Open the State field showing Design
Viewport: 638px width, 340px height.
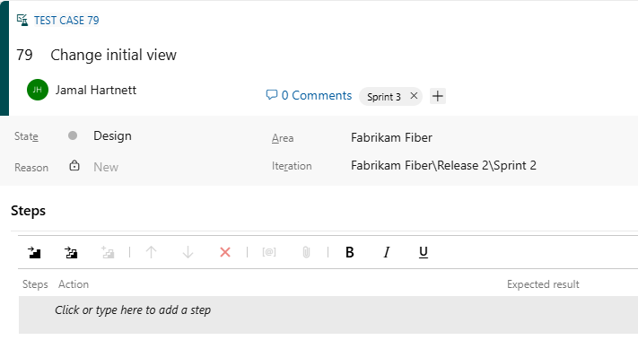[x=112, y=135]
